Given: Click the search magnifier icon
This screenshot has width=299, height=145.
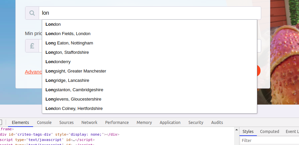Looking at the screenshot, I should click(x=32, y=13).
